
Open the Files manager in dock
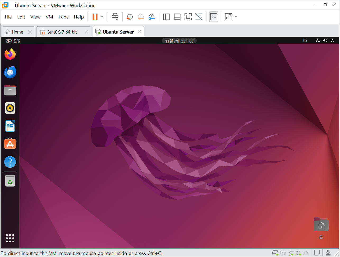click(10, 90)
